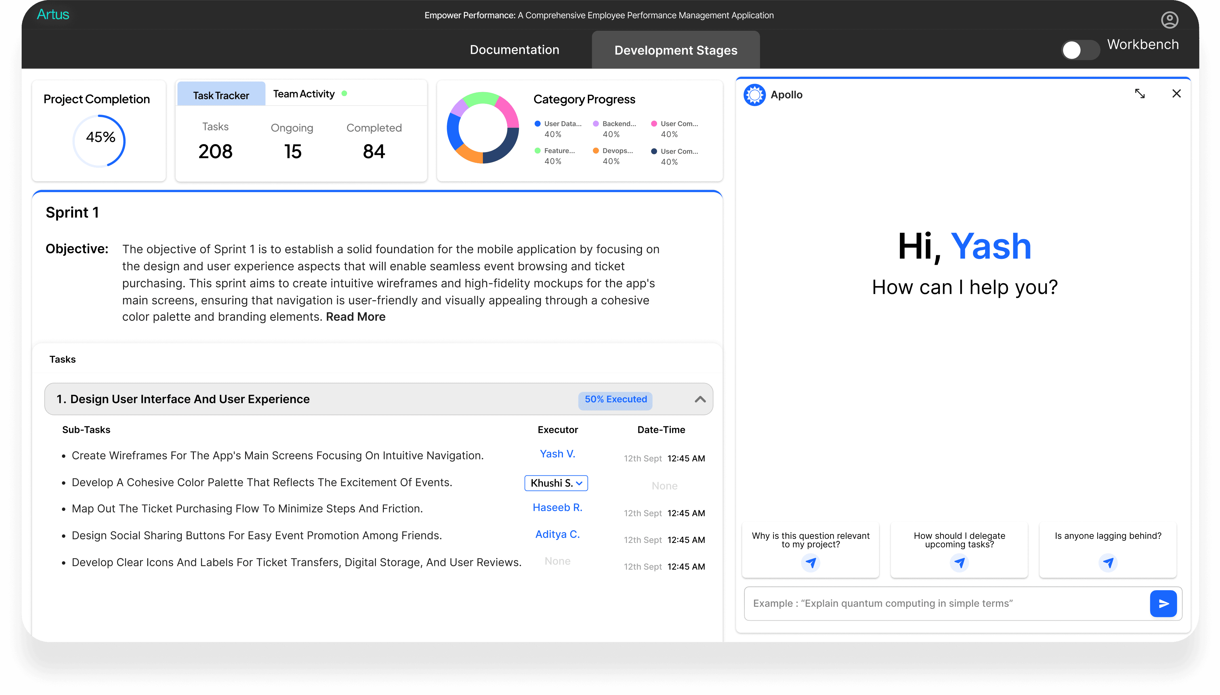
Task: Switch to the Documentation tab
Action: click(514, 50)
